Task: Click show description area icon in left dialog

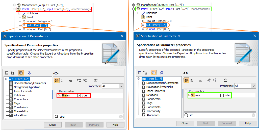Action: click(71, 81)
